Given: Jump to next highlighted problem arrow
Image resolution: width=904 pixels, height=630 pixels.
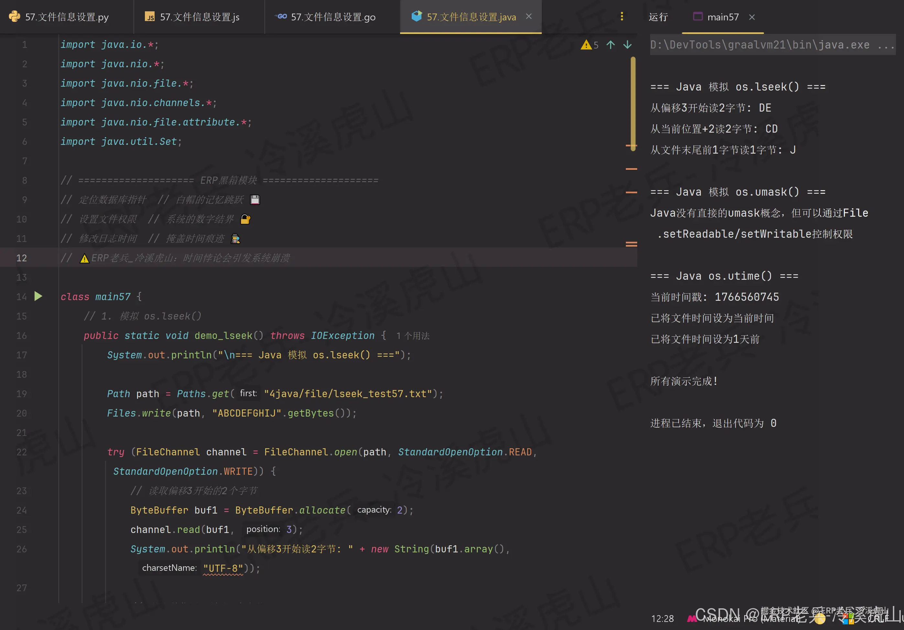Looking at the screenshot, I should click(627, 45).
